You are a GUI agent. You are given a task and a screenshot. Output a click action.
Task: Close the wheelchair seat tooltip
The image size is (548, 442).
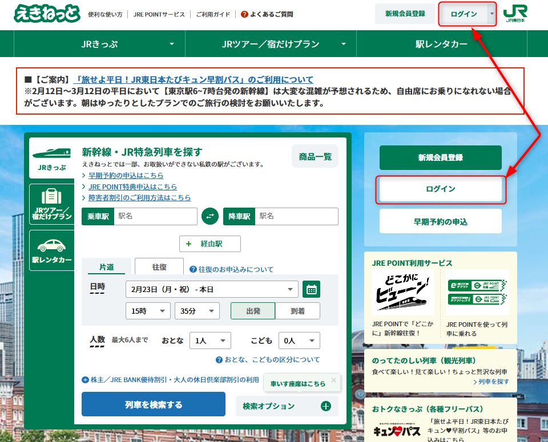point(333,379)
